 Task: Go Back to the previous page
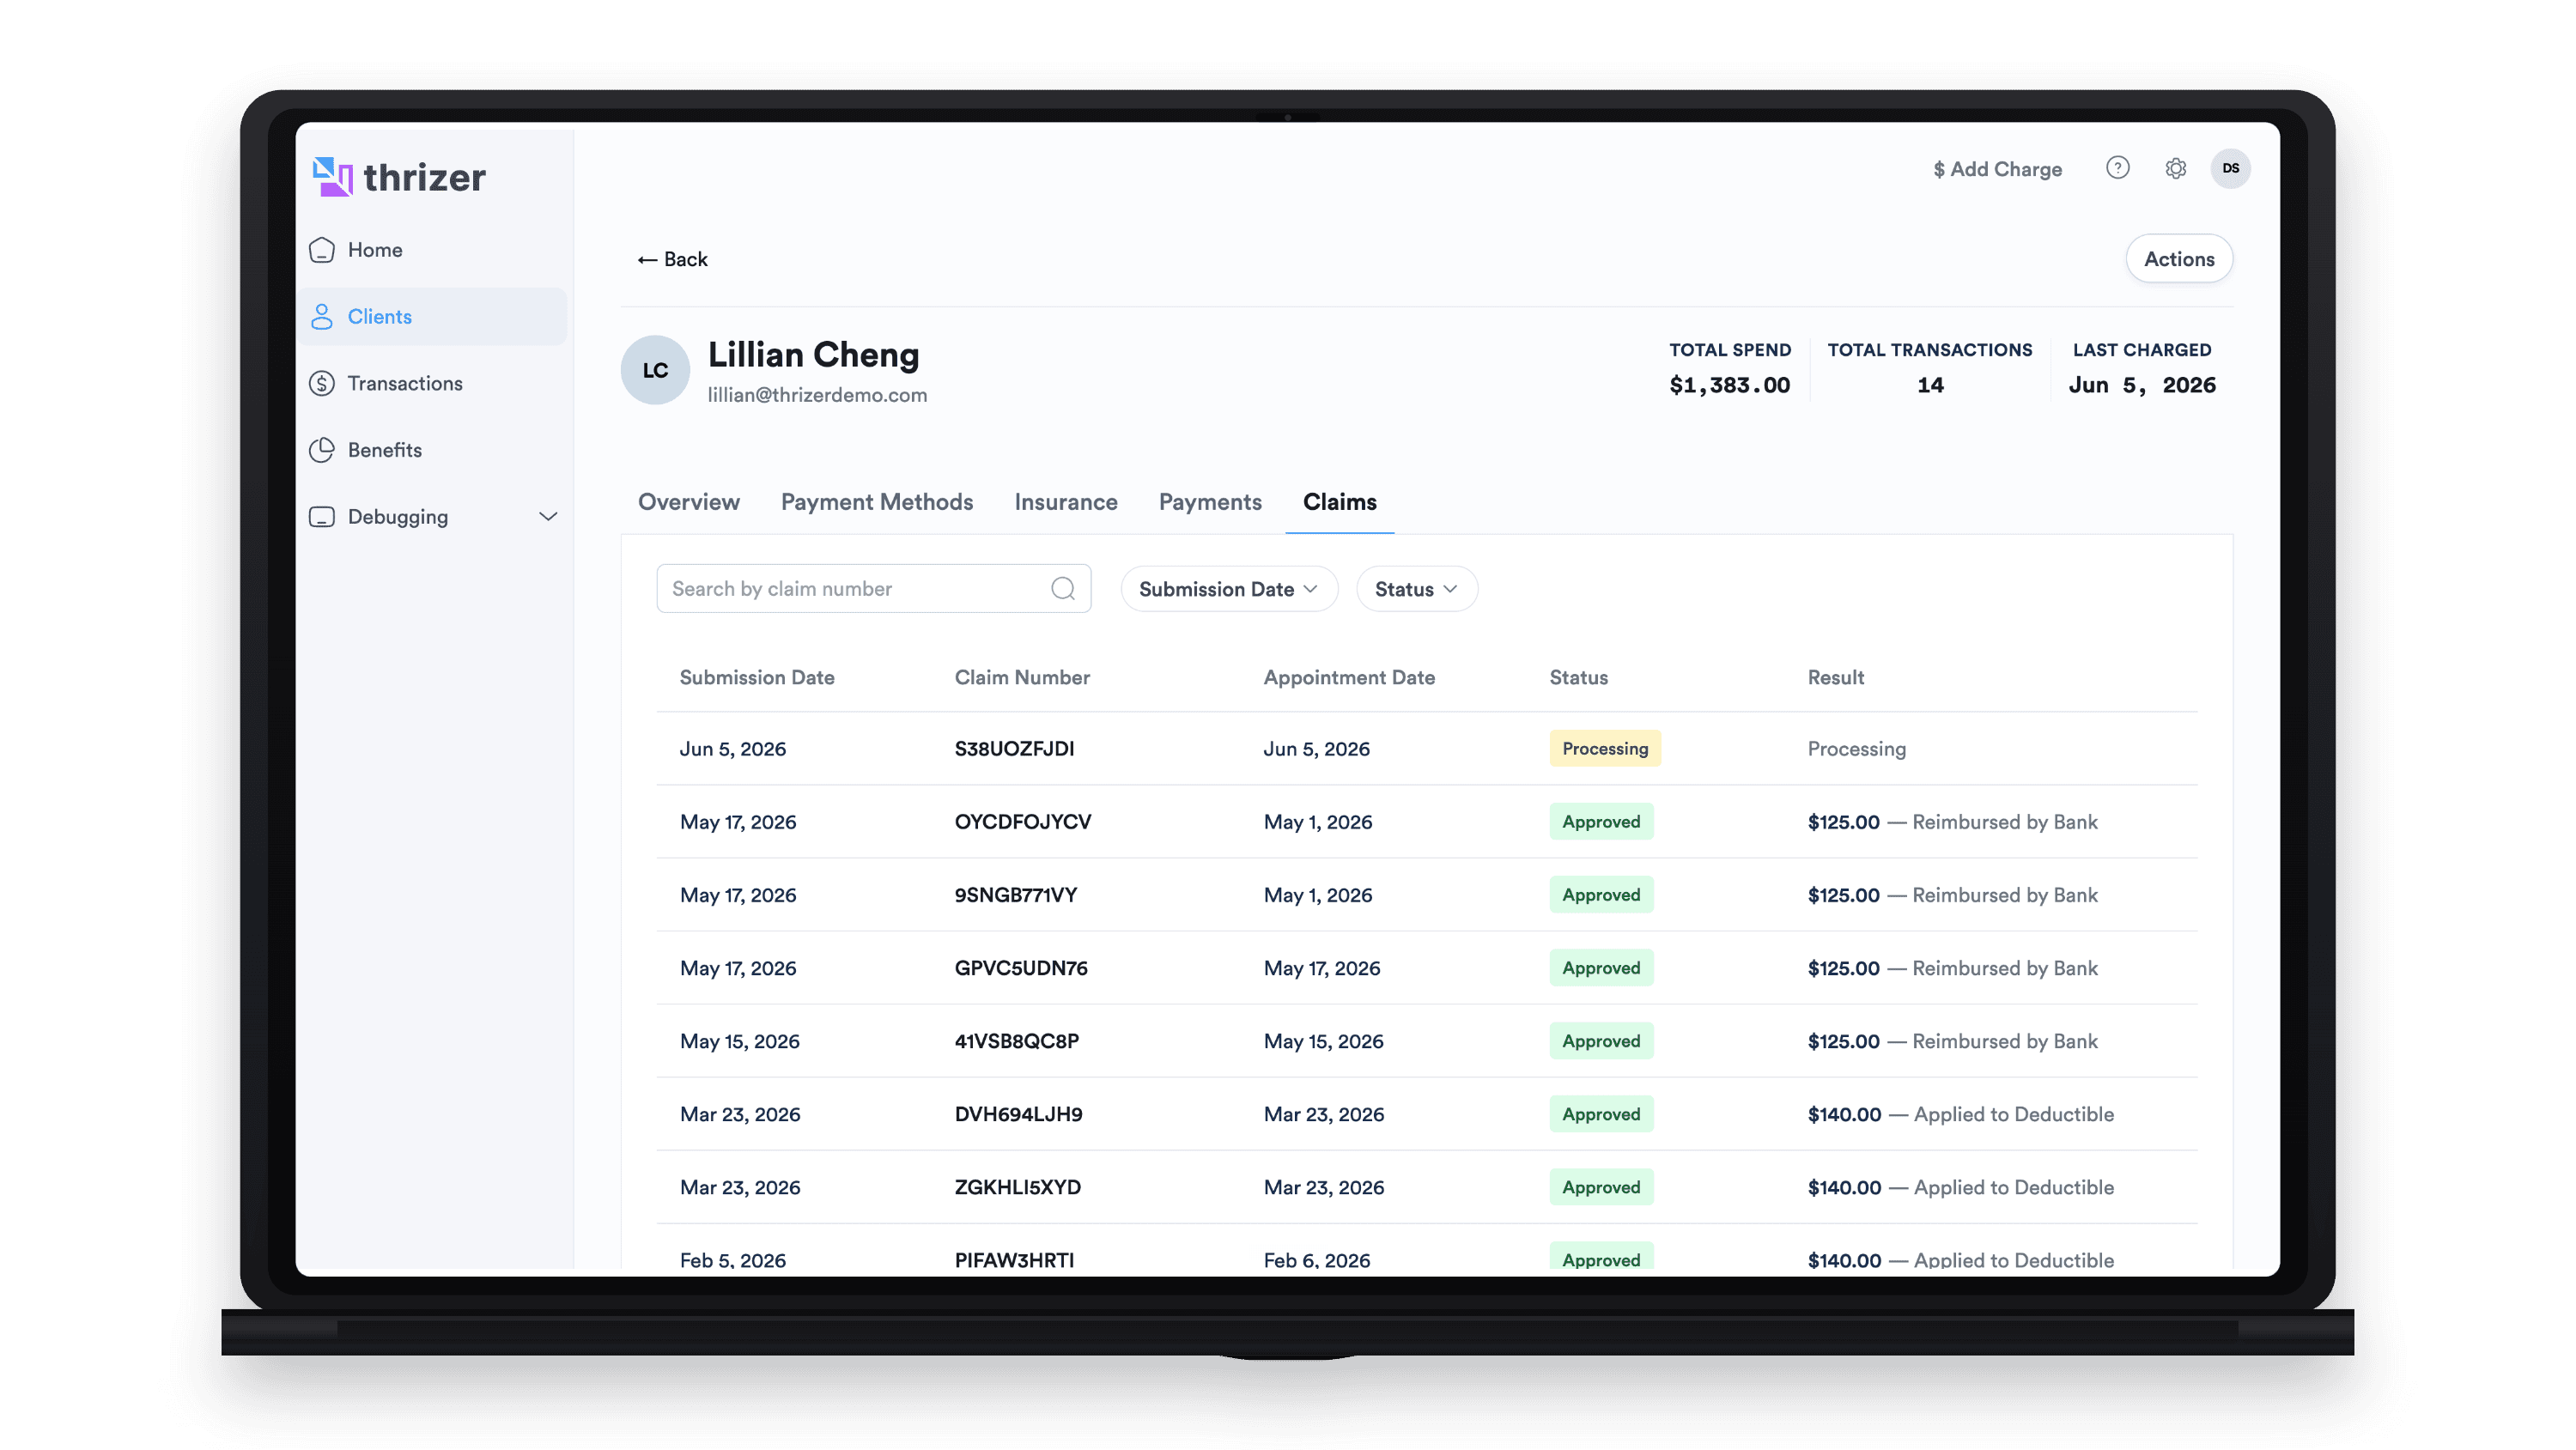(x=673, y=260)
